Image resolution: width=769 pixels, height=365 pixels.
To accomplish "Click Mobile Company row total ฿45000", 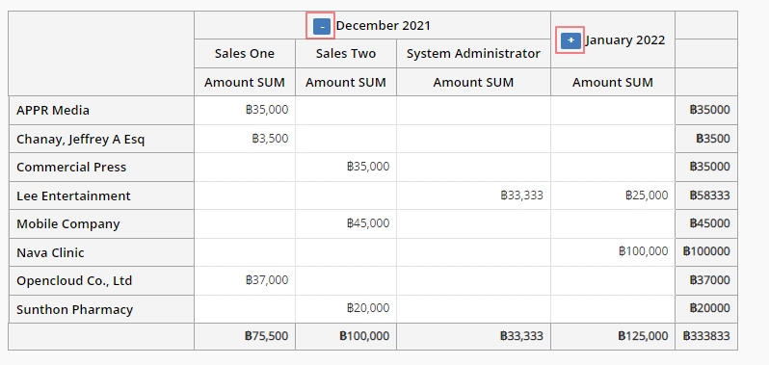I will (706, 223).
